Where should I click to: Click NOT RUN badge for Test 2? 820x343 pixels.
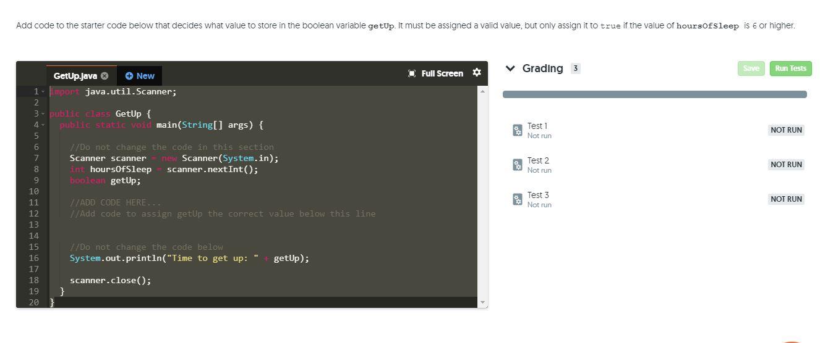pos(786,165)
